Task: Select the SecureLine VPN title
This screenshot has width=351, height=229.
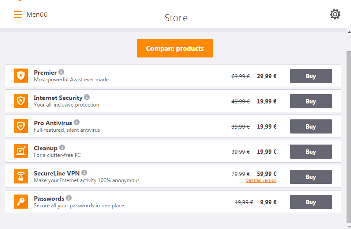Action: [57, 173]
